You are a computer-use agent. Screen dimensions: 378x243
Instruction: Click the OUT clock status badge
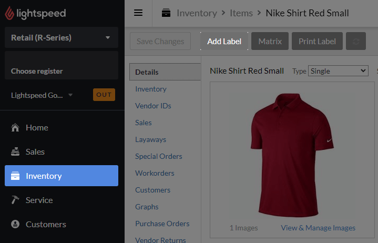pyautogui.click(x=104, y=95)
